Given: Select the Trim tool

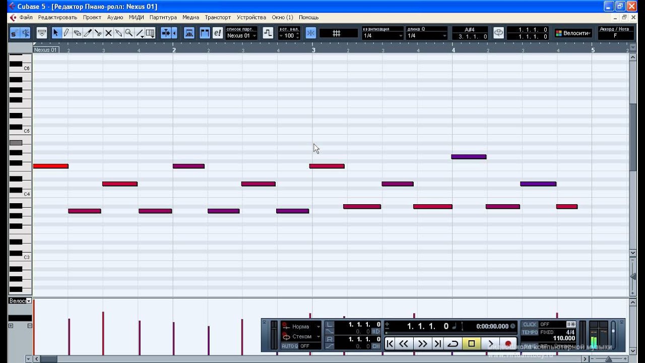Looking at the screenshot, I should tap(88, 33).
